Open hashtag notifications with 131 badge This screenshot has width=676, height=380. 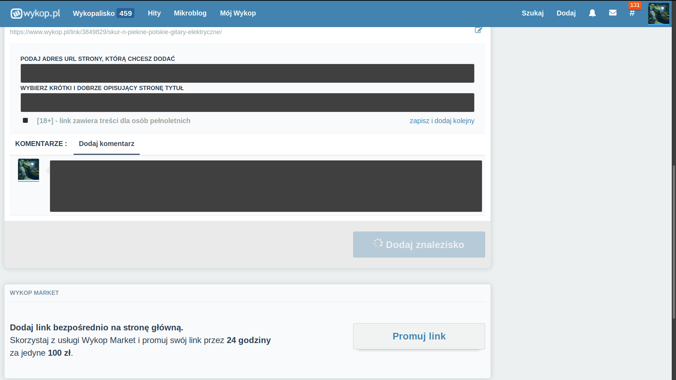pos(632,13)
